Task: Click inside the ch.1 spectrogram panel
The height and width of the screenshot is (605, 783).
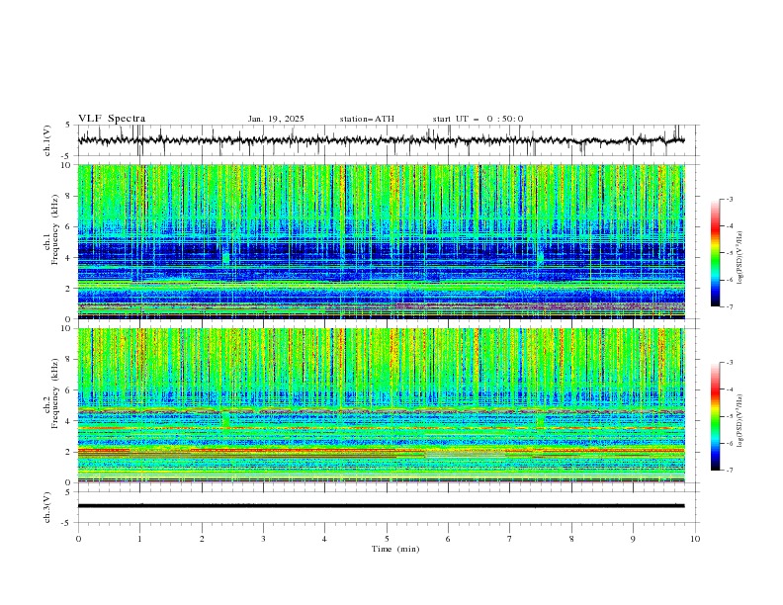Action: (381, 241)
